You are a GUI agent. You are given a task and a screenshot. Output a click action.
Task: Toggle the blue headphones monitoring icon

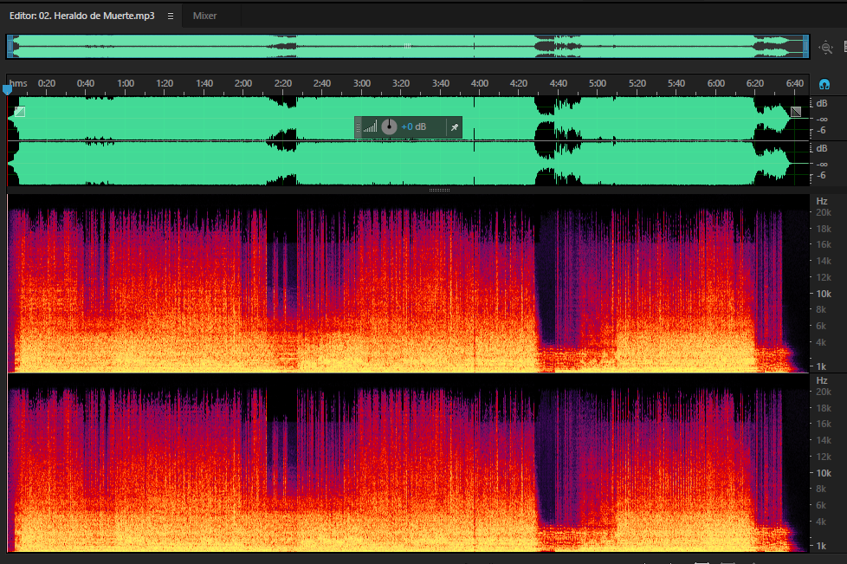(824, 84)
